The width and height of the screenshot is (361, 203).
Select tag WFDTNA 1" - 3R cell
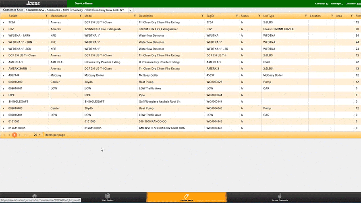(217, 49)
